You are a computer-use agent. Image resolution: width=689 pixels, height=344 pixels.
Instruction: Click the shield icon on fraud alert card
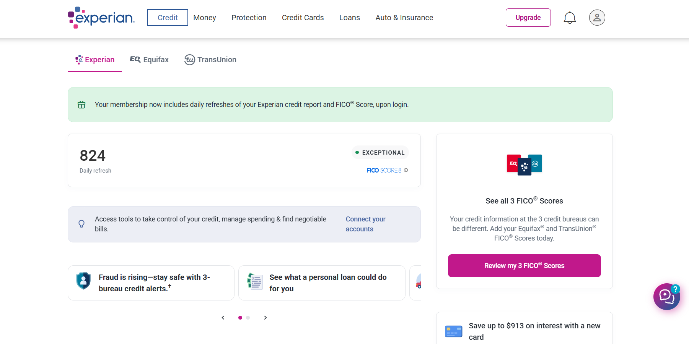point(83,281)
